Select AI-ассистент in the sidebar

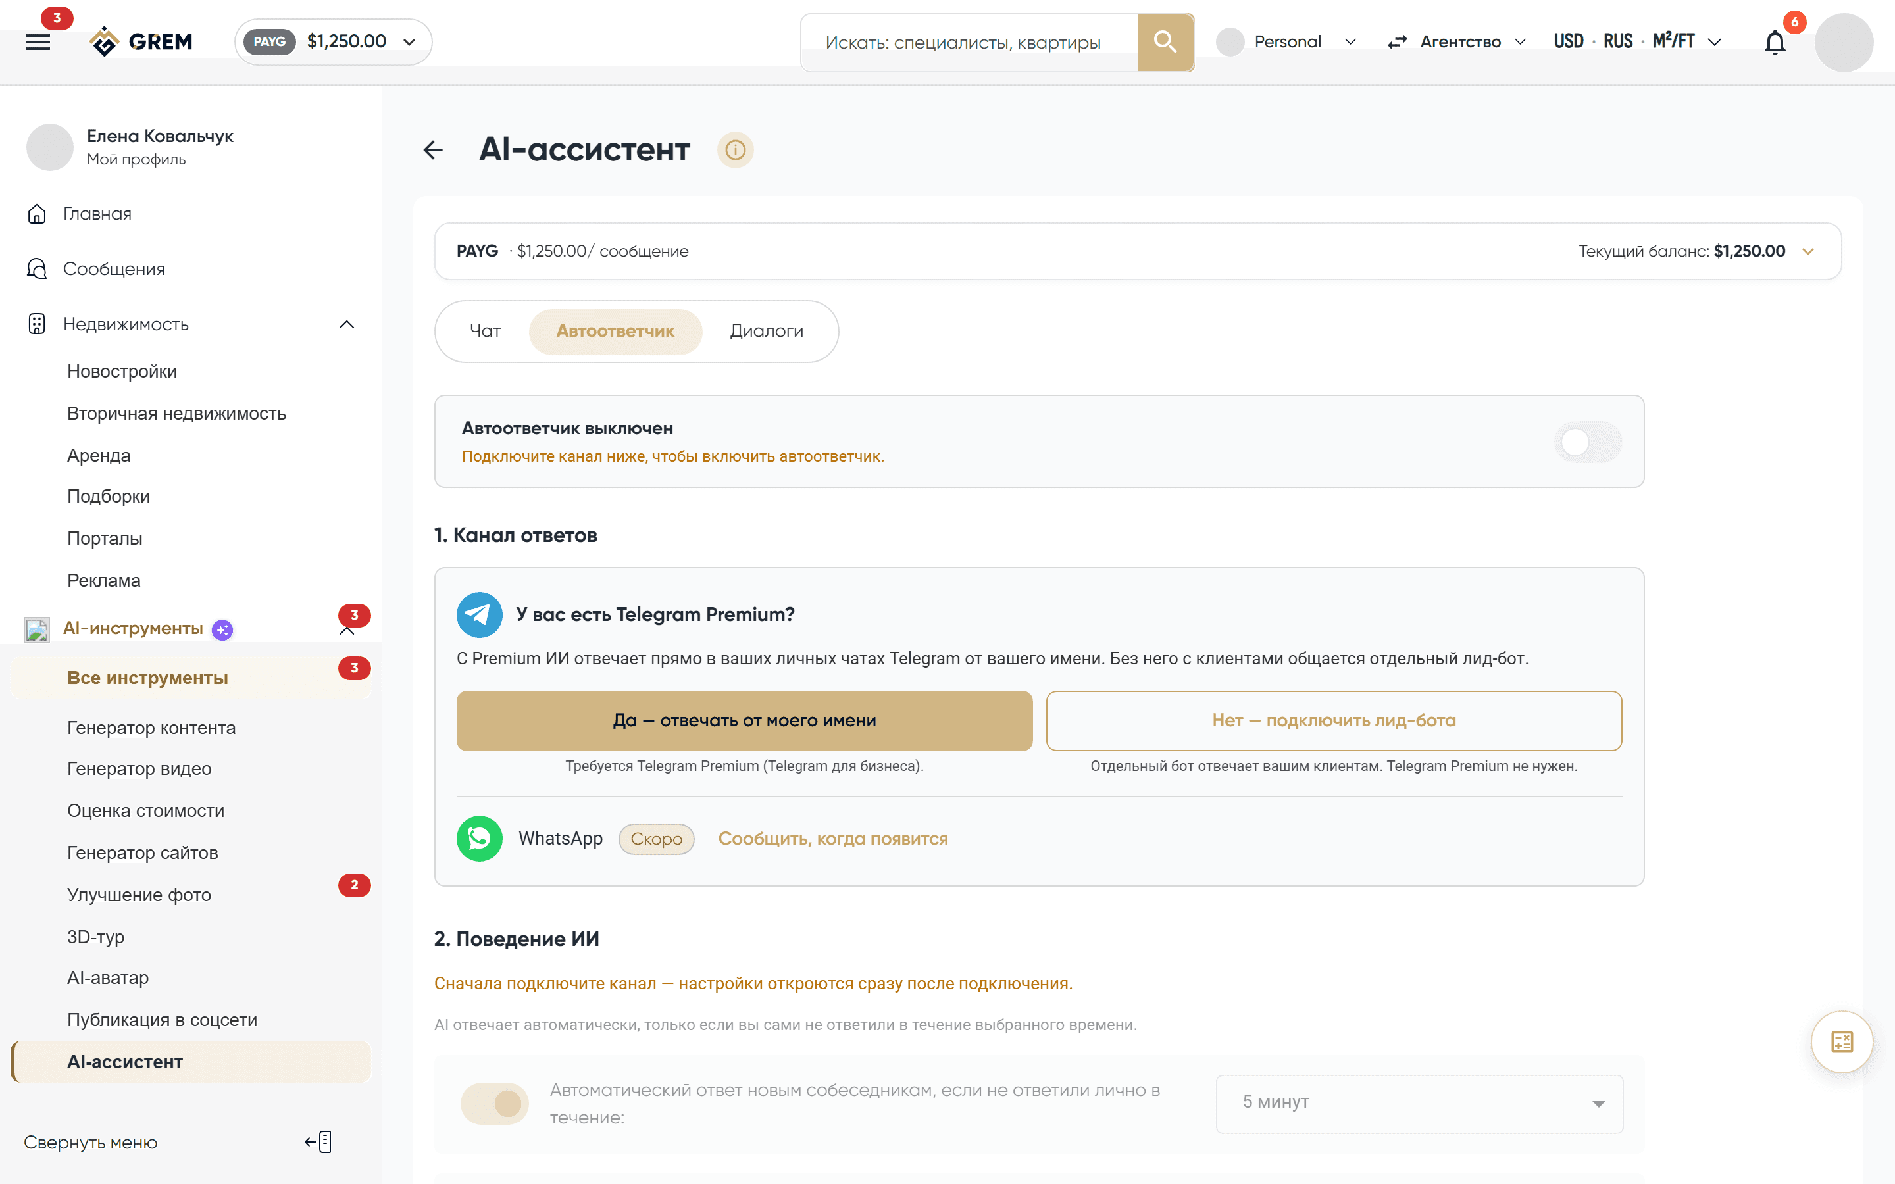190,1062
